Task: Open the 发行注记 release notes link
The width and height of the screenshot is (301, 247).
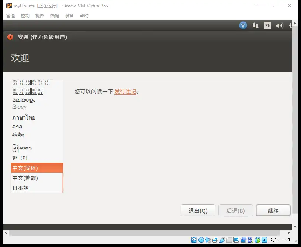Action: pyautogui.click(x=125, y=92)
